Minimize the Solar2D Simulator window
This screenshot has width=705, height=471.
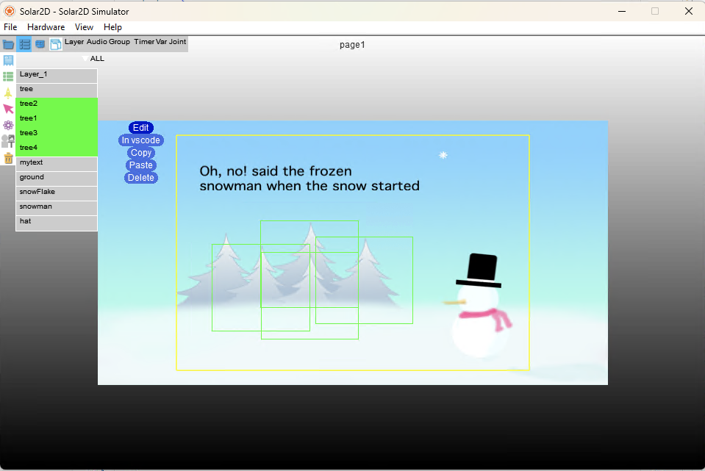click(622, 11)
